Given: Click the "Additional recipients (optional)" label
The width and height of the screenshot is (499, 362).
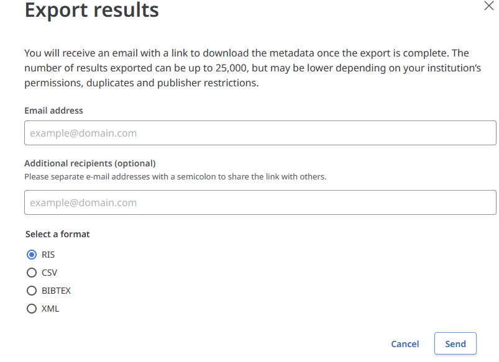Looking at the screenshot, I should click(x=89, y=163).
